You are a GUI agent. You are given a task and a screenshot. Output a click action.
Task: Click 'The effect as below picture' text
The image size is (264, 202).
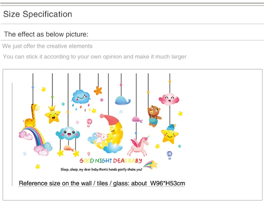click(46, 34)
